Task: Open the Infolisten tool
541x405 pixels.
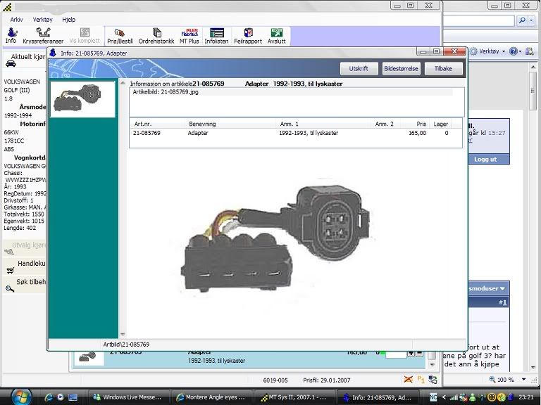Action: pyautogui.click(x=217, y=36)
